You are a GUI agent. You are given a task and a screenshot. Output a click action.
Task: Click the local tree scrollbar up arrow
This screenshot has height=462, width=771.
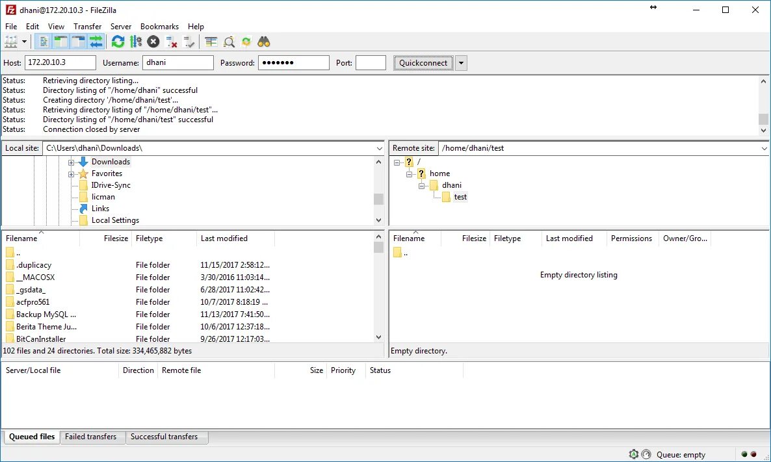click(378, 162)
